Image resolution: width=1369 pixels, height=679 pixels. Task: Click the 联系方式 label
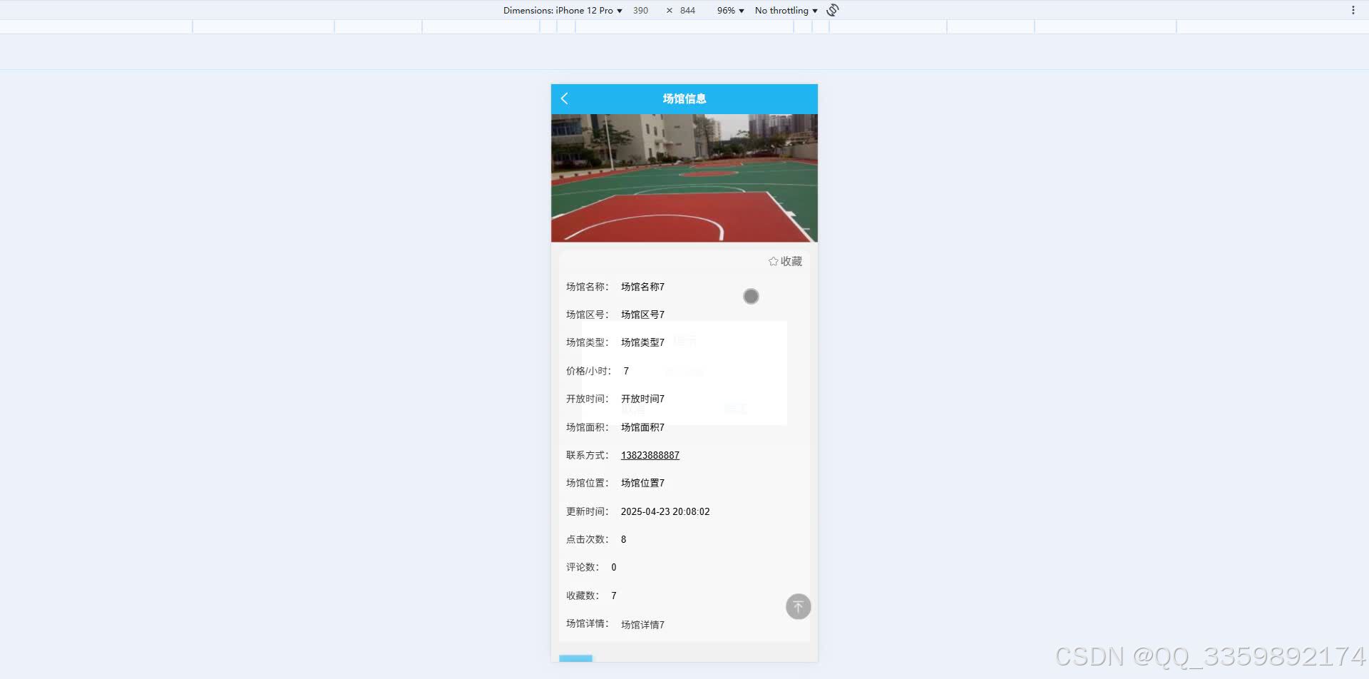[588, 455]
